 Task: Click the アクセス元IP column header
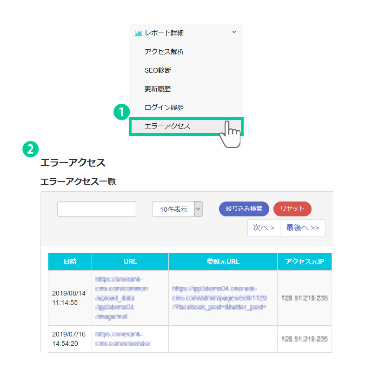[x=305, y=262]
